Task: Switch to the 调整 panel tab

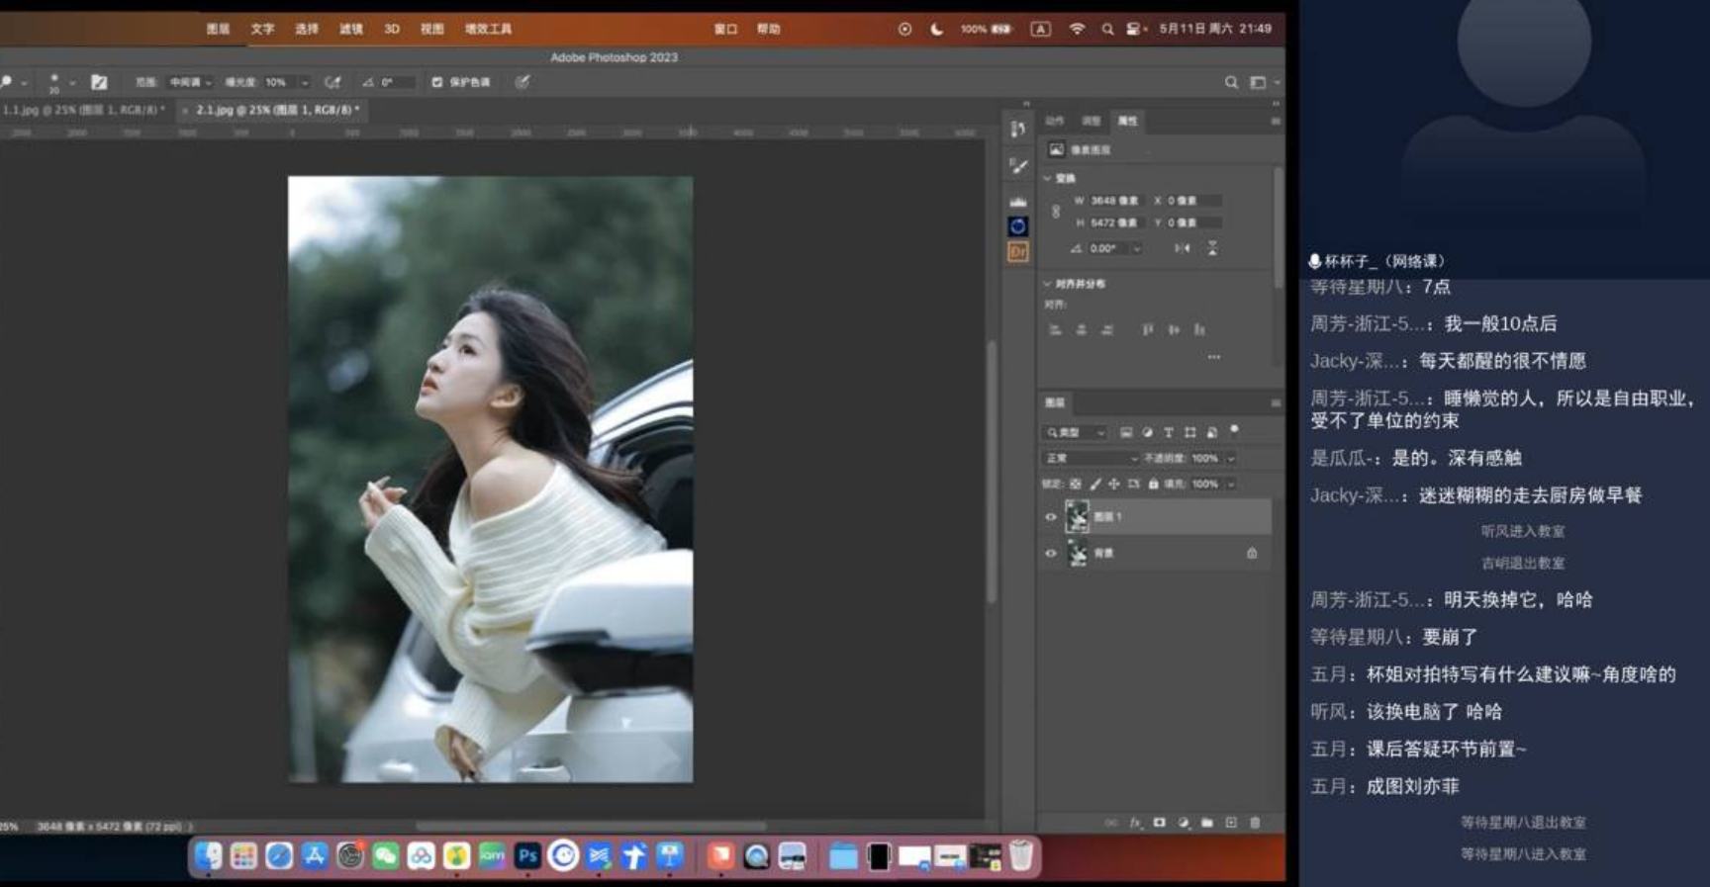Action: pos(1091,121)
